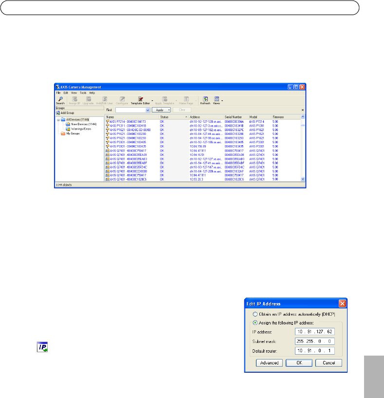Click the camera icon of AXIS P7214 row
Viewport: 384px width, 398px height.
tap(108, 122)
